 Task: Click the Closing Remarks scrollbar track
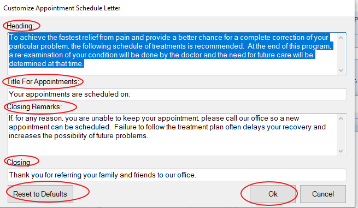point(341,135)
